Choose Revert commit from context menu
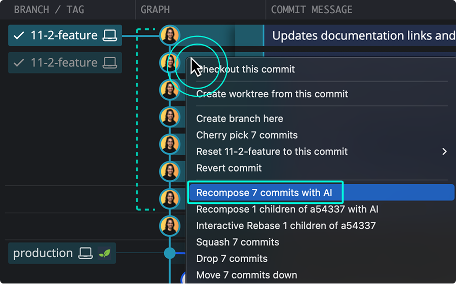 click(x=229, y=168)
